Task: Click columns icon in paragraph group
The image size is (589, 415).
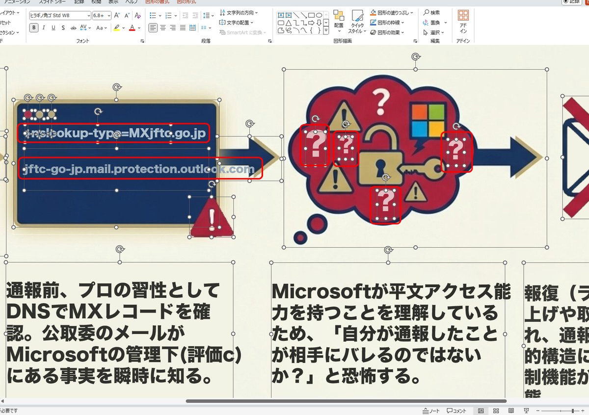Action: 205,27
